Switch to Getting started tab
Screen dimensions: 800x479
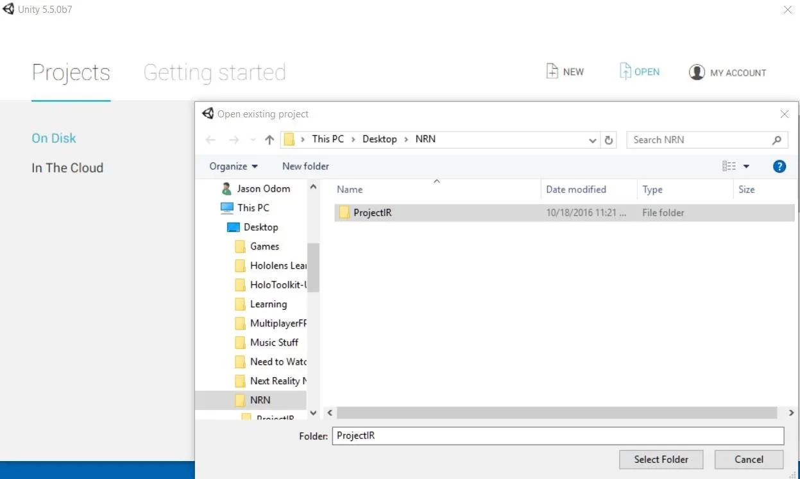[214, 72]
